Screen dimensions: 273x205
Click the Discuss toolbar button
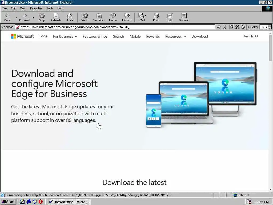(x=183, y=17)
